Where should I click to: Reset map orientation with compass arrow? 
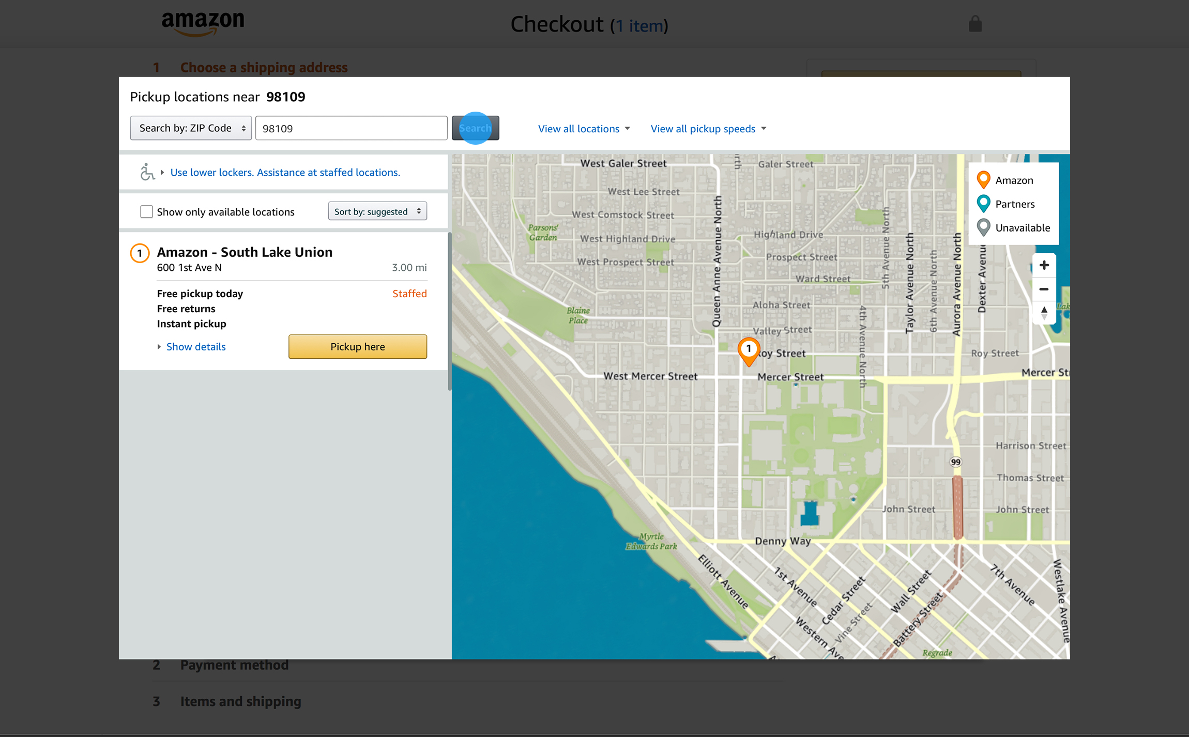pyautogui.click(x=1044, y=312)
